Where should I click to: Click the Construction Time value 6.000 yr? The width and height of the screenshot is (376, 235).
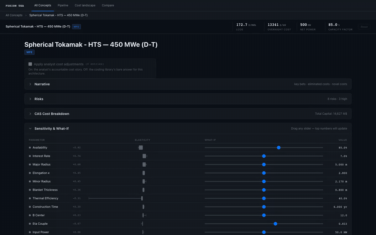[x=340, y=207]
